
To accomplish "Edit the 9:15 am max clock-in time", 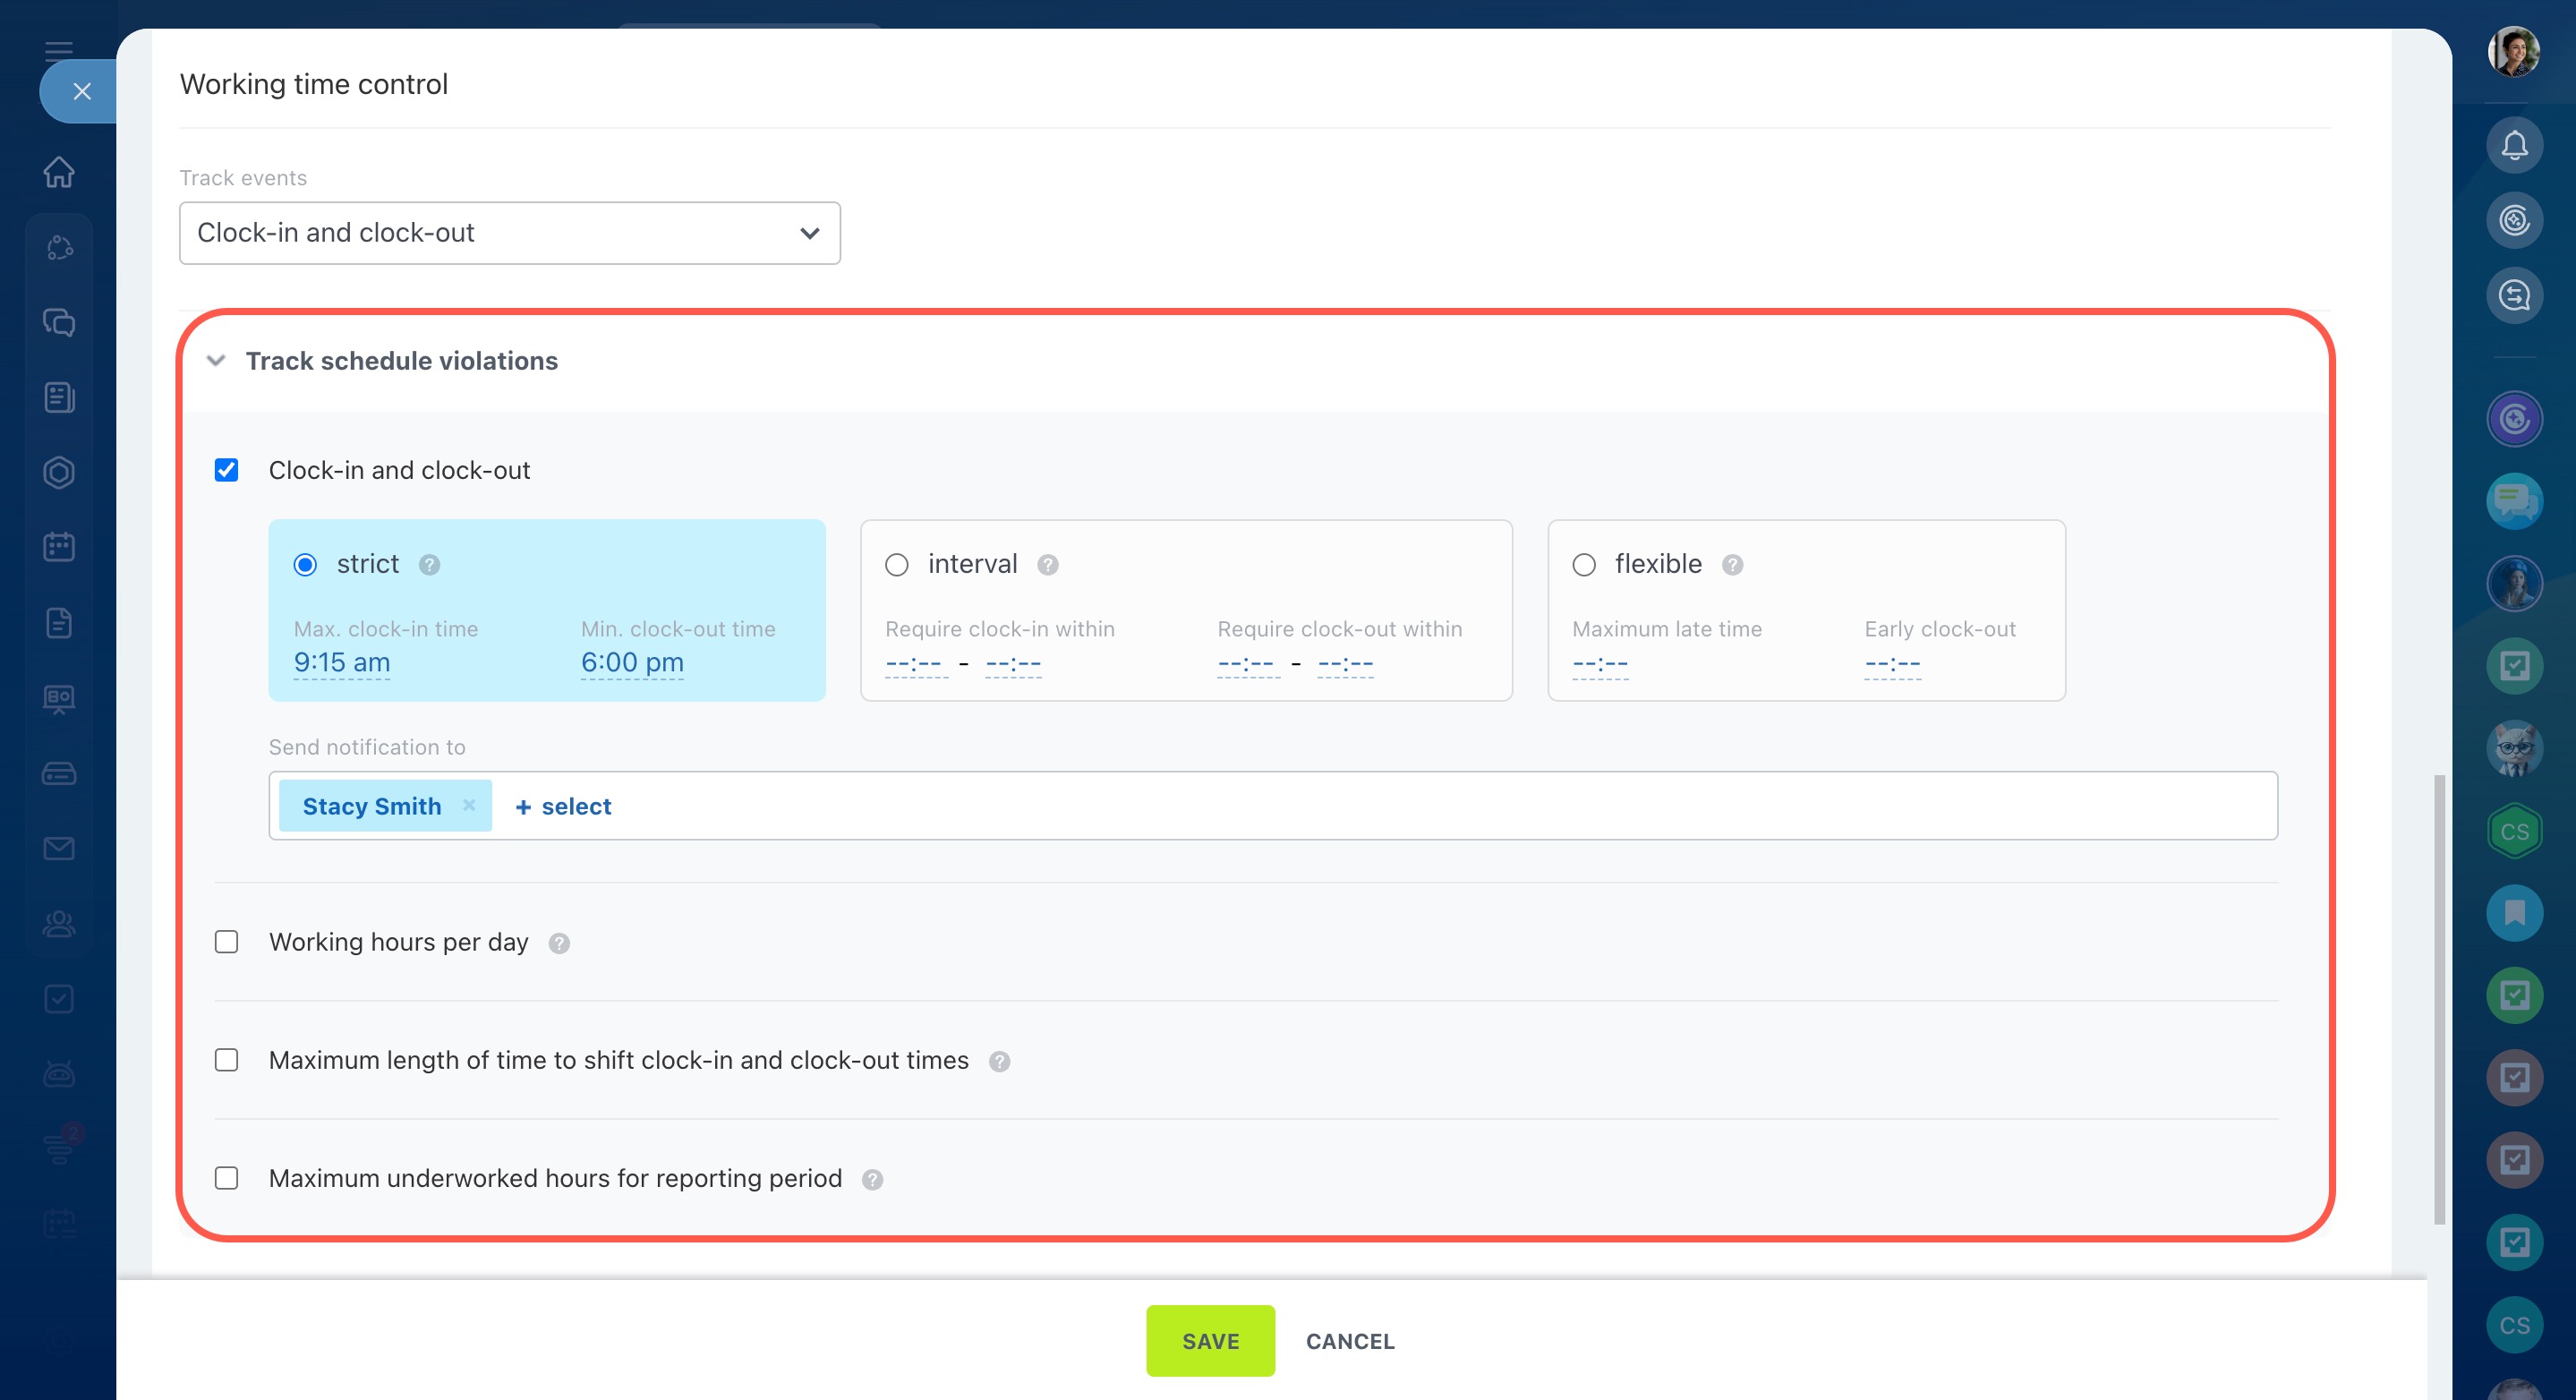I will coord(342,662).
